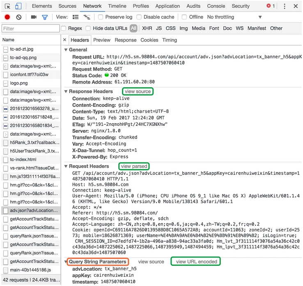Check the Disable cache option
This screenshot has height=286, width=303.
[x=139, y=17]
